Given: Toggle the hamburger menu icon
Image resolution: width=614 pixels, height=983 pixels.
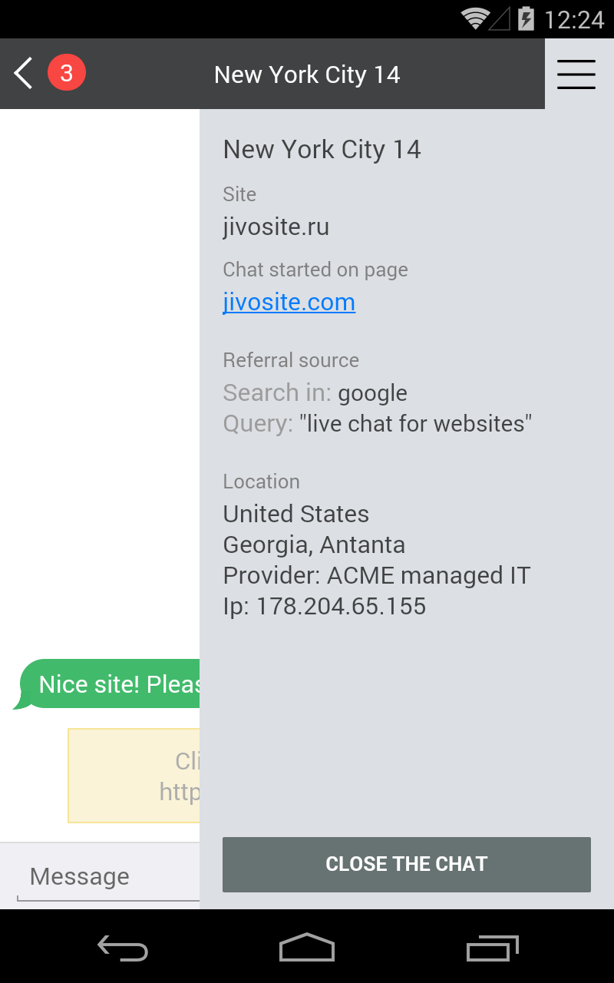Looking at the screenshot, I should [x=576, y=74].
